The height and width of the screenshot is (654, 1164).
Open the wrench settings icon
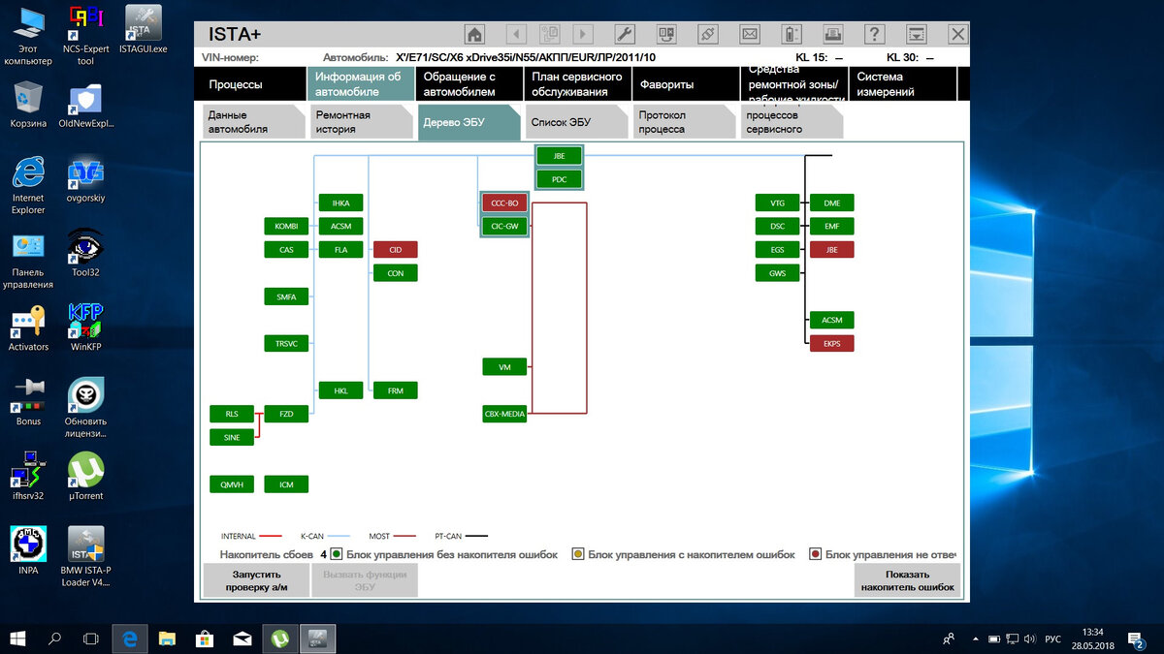pyautogui.click(x=625, y=34)
